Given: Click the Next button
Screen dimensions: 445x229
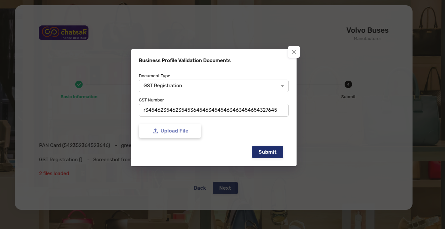Looking at the screenshot, I should click(x=225, y=188).
